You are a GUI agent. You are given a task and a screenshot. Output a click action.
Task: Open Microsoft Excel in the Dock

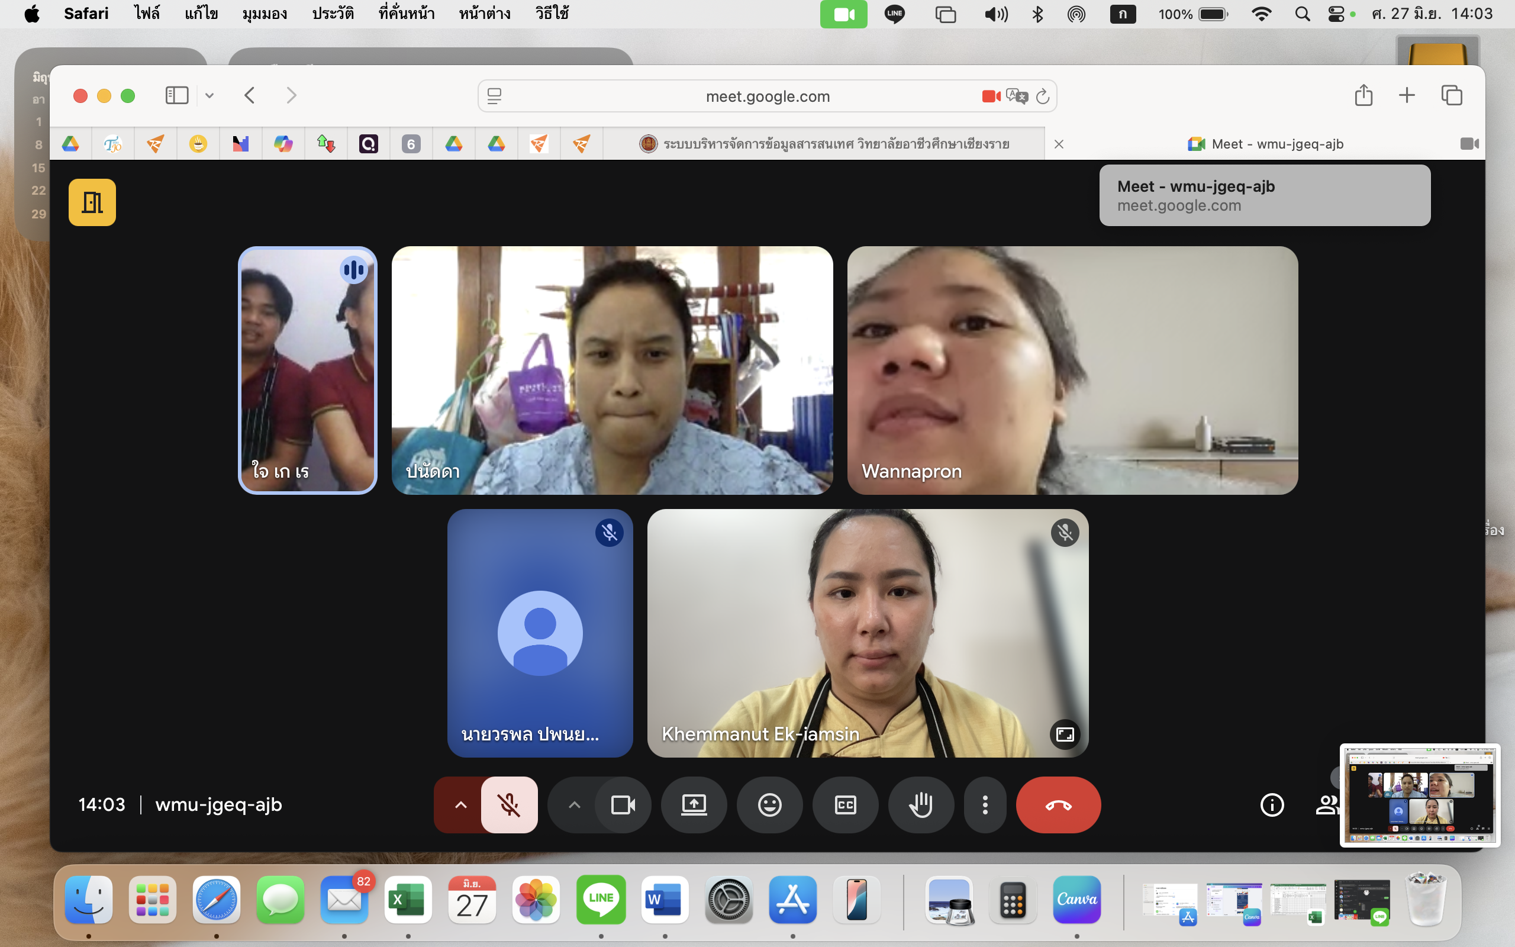tap(408, 900)
